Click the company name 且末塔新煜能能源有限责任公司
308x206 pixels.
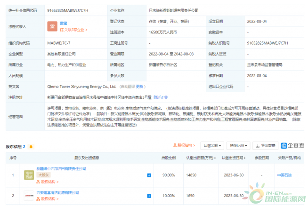[173, 10]
